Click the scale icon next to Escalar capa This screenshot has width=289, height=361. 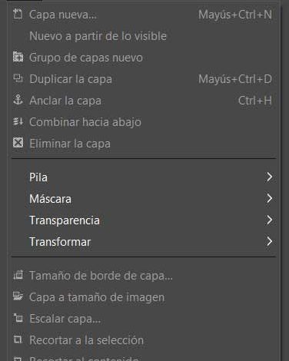click(x=18, y=319)
